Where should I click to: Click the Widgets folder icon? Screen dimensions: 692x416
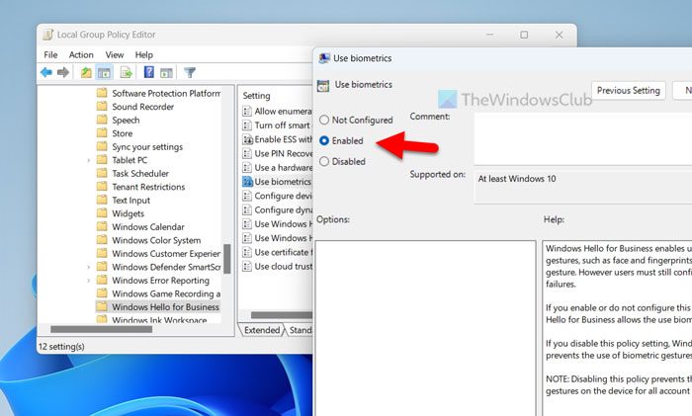[x=102, y=213]
